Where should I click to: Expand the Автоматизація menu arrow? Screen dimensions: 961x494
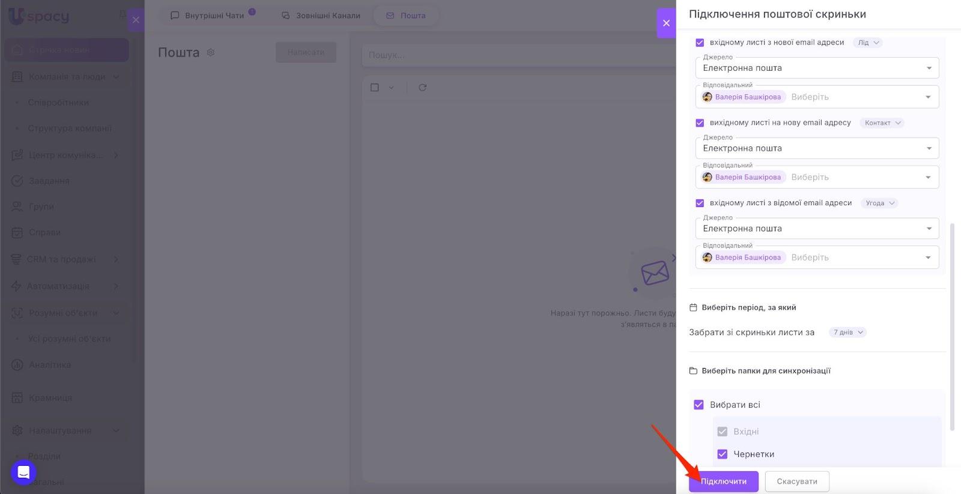pos(116,286)
